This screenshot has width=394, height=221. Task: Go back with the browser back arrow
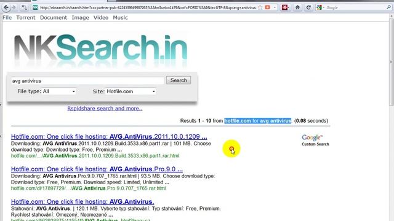(x=6, y=7)
